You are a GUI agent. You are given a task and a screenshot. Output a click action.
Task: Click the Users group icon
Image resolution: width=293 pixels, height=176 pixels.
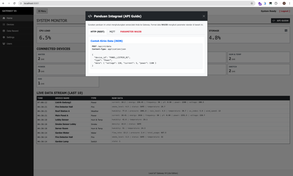[x=4, y=44]
